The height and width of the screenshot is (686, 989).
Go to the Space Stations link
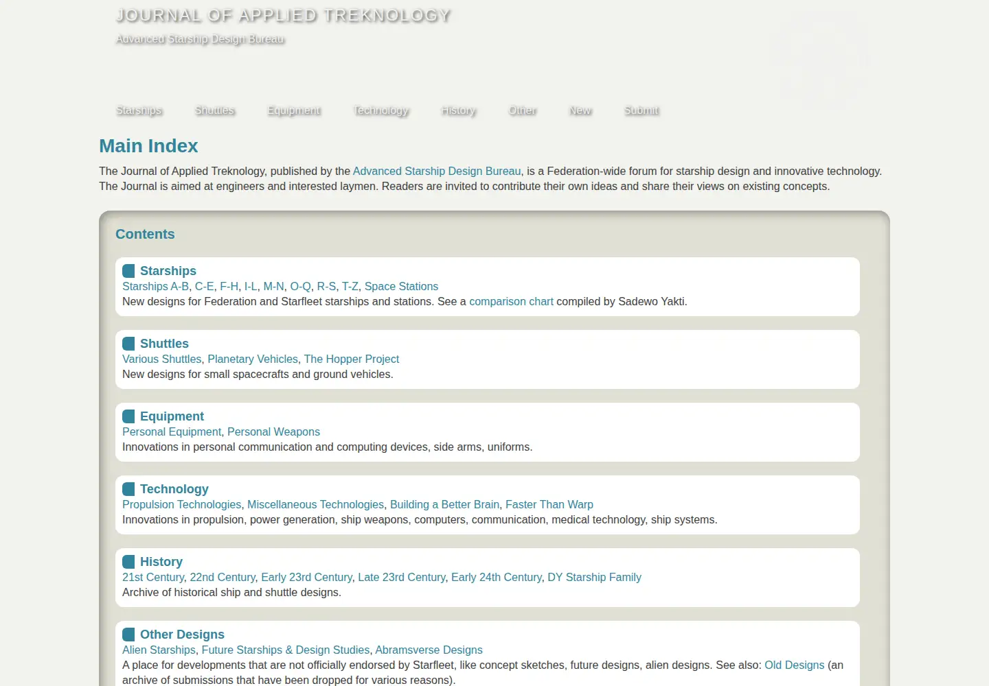pyautogui.click(x=401, y=286)
